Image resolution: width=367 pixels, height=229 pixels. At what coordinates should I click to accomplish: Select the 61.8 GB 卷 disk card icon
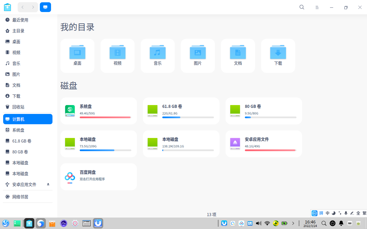pyautogui.click(x=153, y=111)
